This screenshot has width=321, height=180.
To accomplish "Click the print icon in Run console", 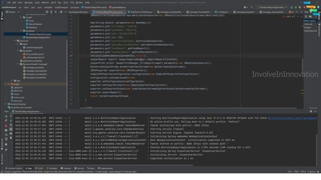I will click(11, 133).
